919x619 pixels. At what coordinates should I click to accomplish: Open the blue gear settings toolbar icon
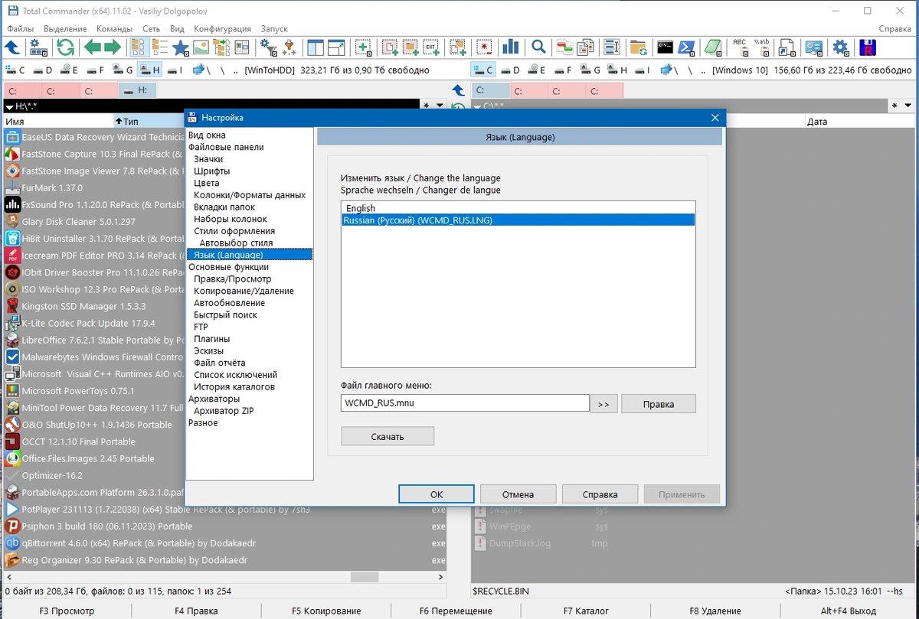[x=841, y=47]
